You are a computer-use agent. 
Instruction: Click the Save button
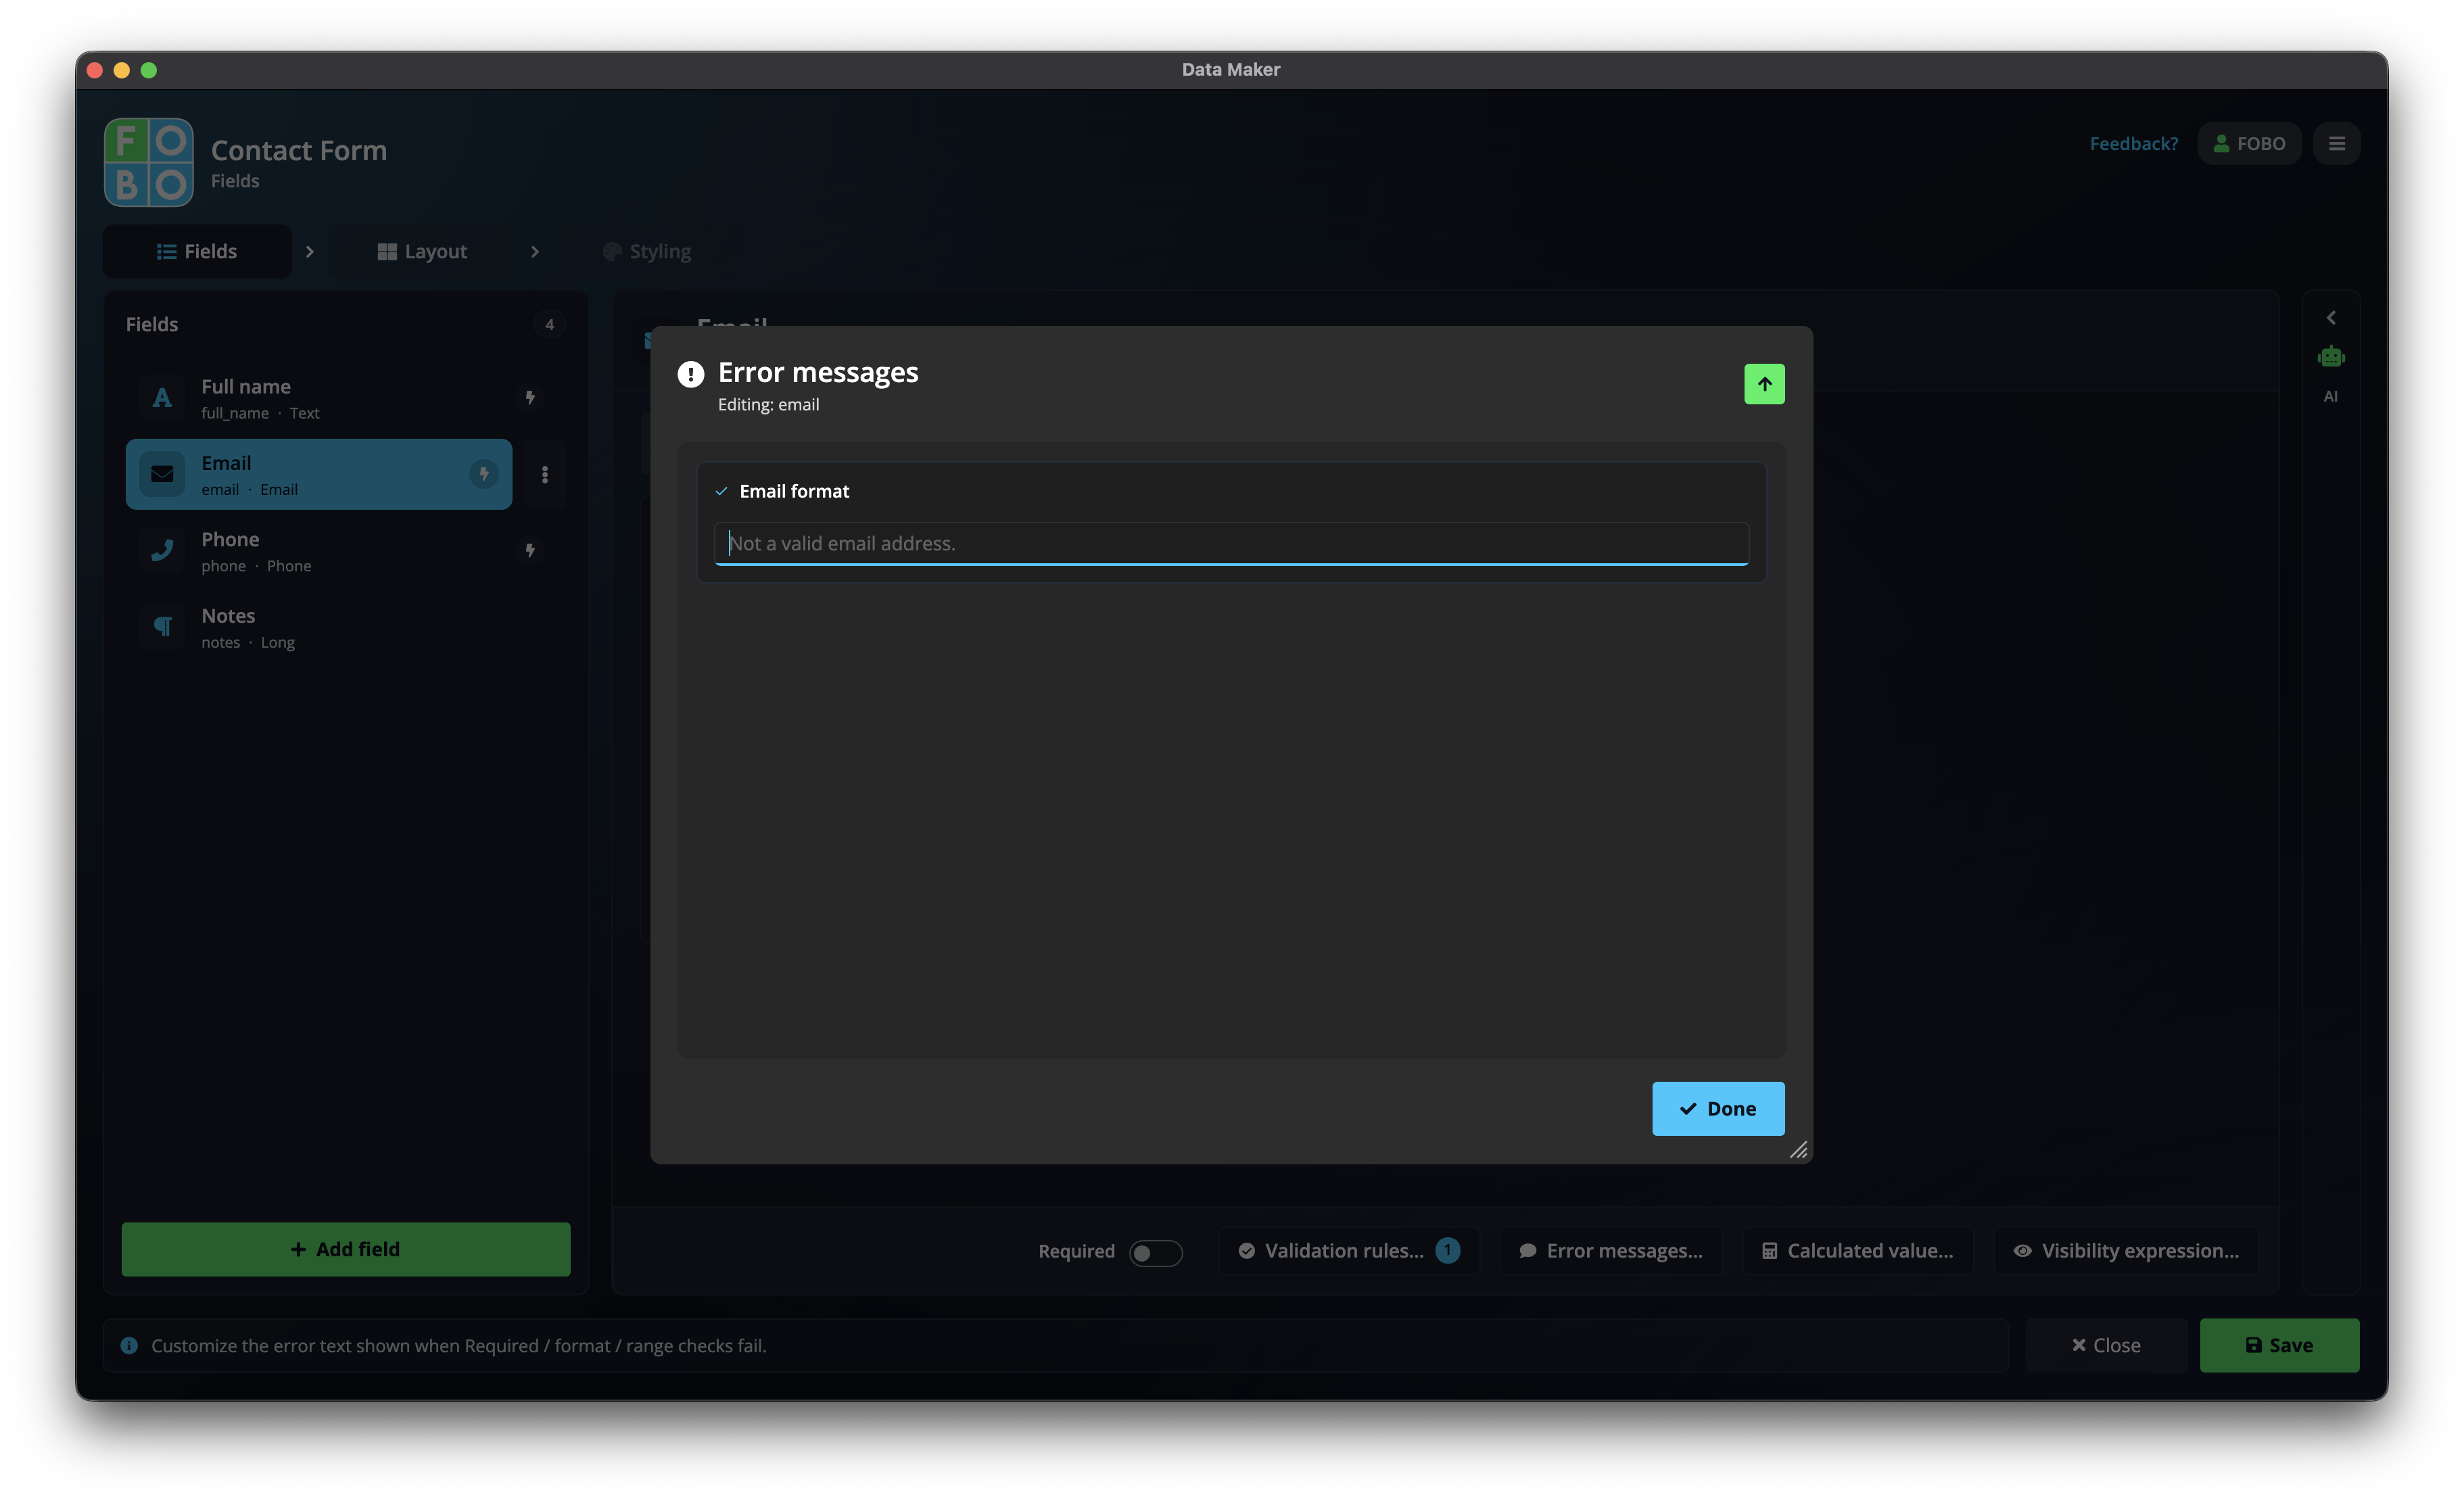tap(2279, 1345)
